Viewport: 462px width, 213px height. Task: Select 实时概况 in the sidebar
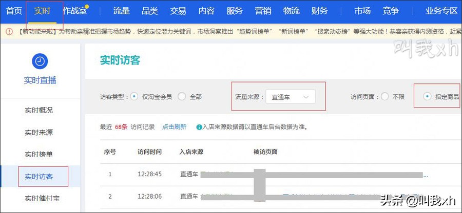click(x=38, y=111)
